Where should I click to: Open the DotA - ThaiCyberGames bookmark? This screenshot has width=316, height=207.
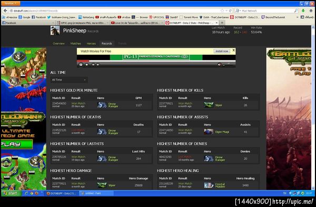click(x=214, y=17)
